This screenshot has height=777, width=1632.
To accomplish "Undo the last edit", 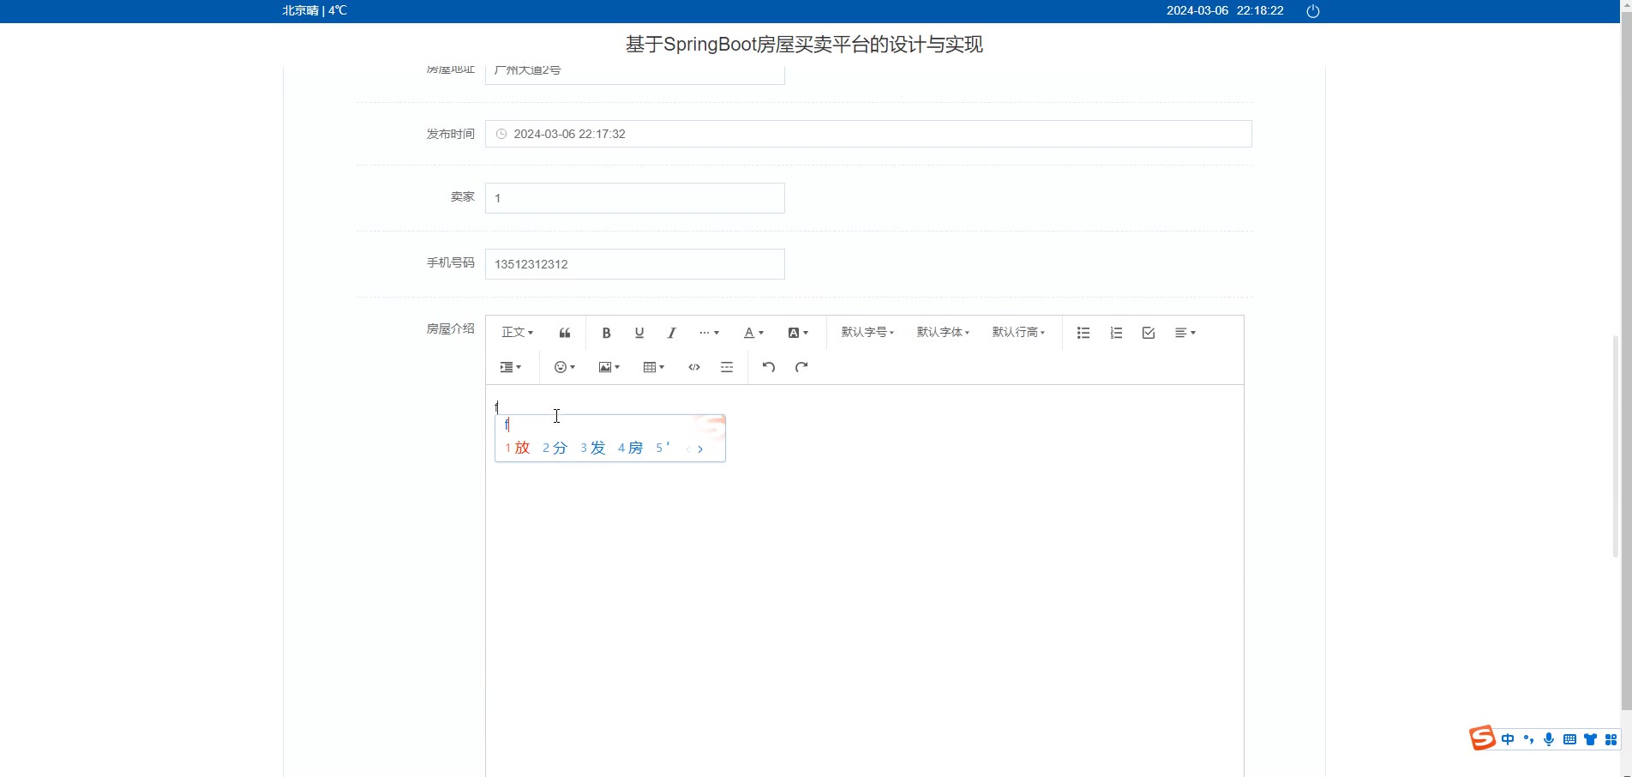I will [769, 367].
